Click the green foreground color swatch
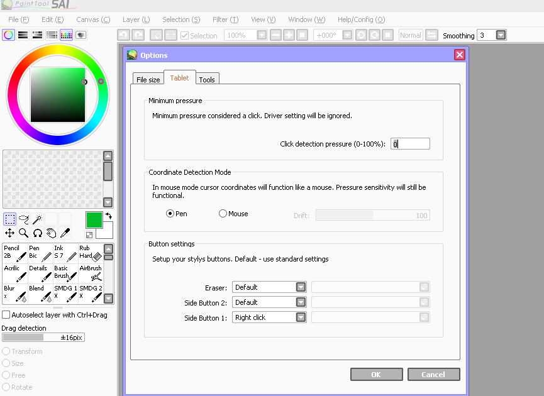 tap(94, 220)
